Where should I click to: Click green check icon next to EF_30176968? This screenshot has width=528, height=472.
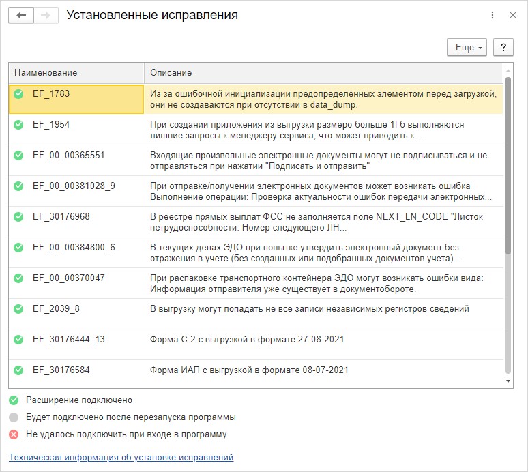(18, 217)
